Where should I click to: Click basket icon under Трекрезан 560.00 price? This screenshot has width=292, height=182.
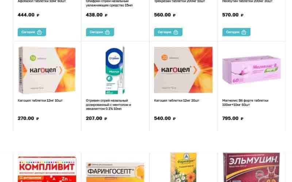click(x=176, y=32)
